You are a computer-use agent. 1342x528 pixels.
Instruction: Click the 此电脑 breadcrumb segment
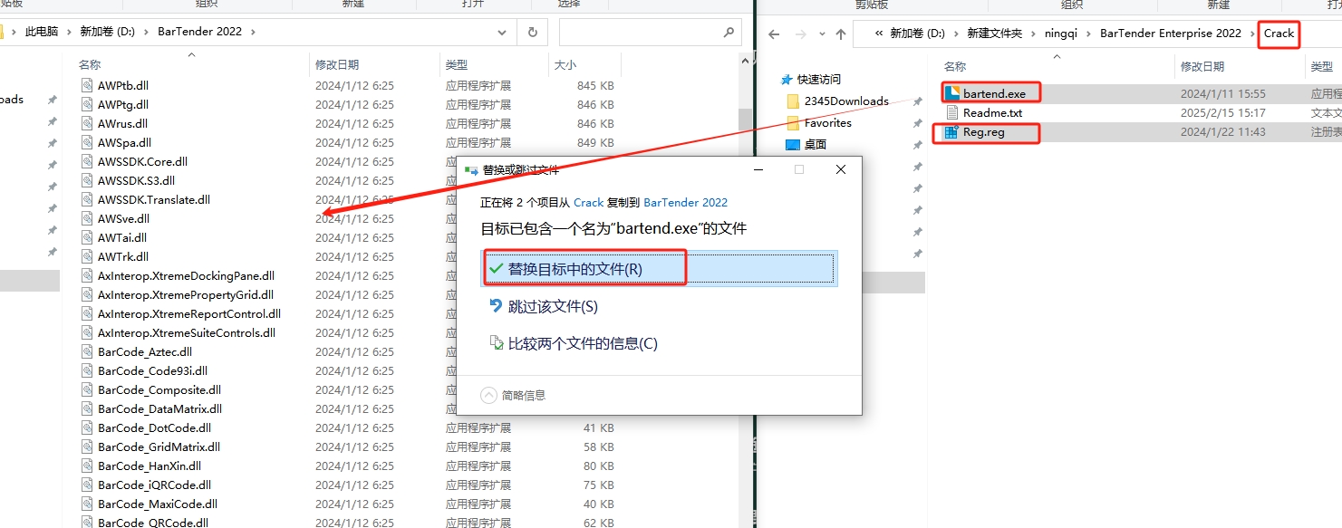[x=41, y=32]
